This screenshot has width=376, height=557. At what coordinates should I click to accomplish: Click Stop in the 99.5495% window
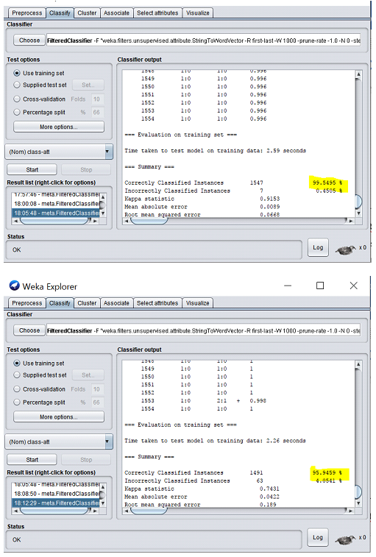(x=86, y=170)
